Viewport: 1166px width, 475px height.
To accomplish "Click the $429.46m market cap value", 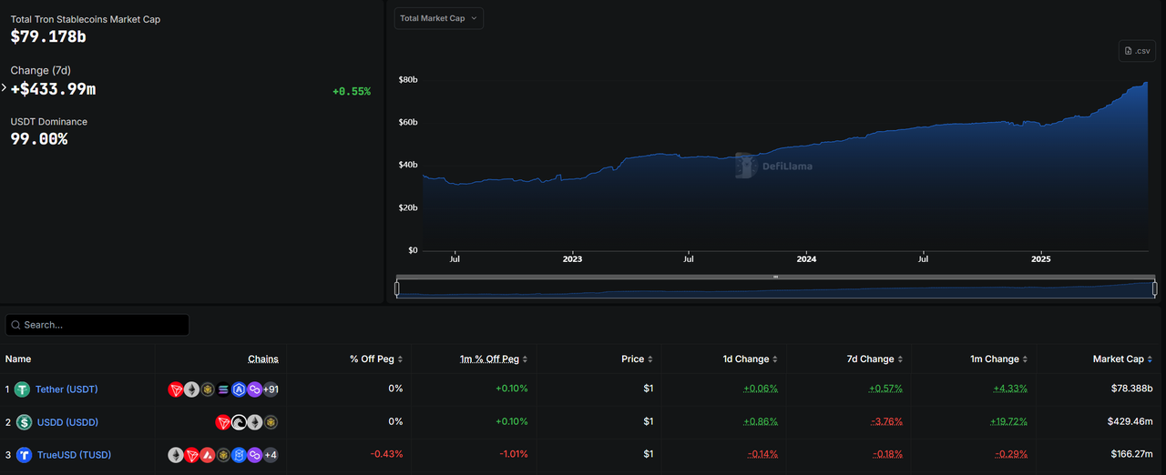I will pos(1128,422).
